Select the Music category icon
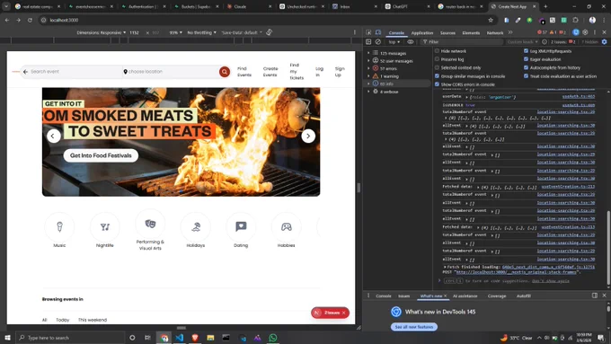Image resolution: width=611 pixels, height=344 pixels. tap(59, 226)
